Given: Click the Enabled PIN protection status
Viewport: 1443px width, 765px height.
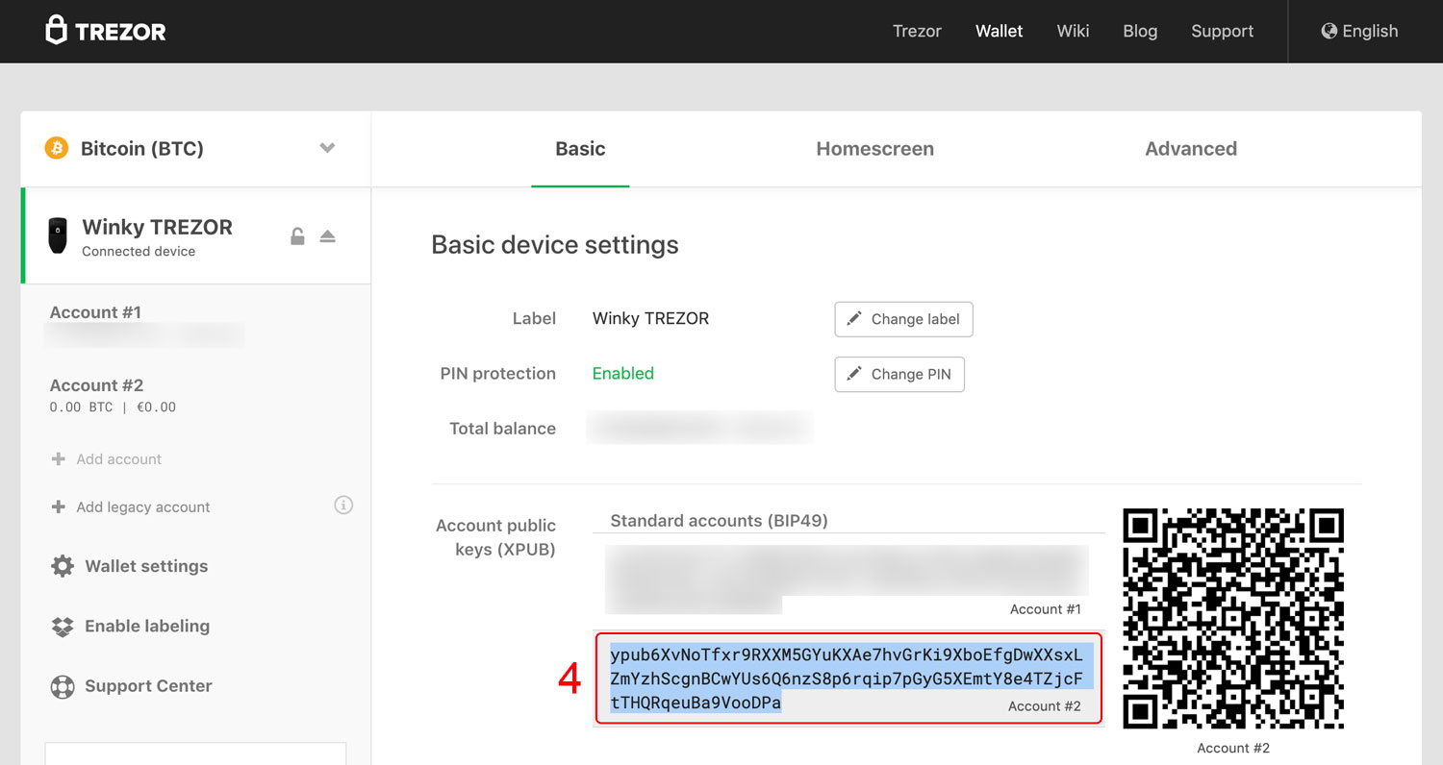Looking at the screenshot, I should pyautogui.click(x=622, y=374).
